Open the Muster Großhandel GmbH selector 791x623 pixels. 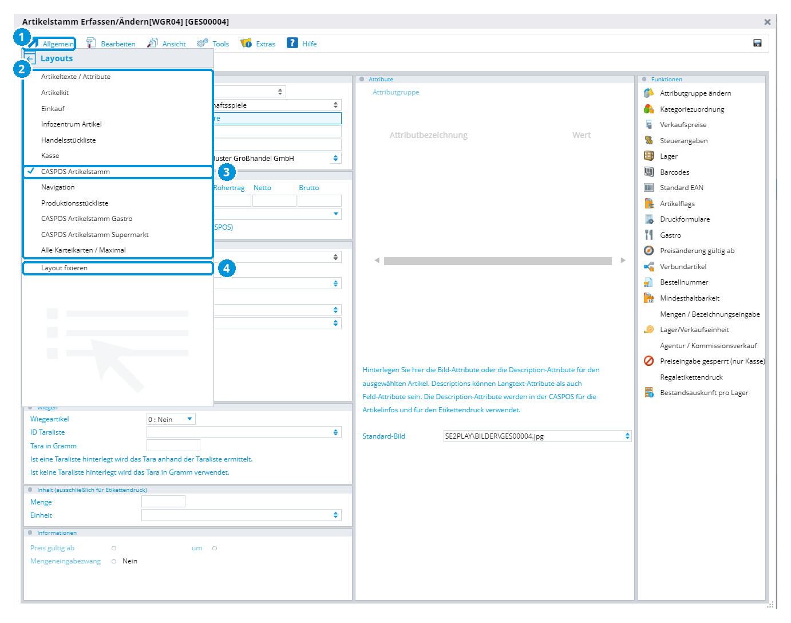336,158
